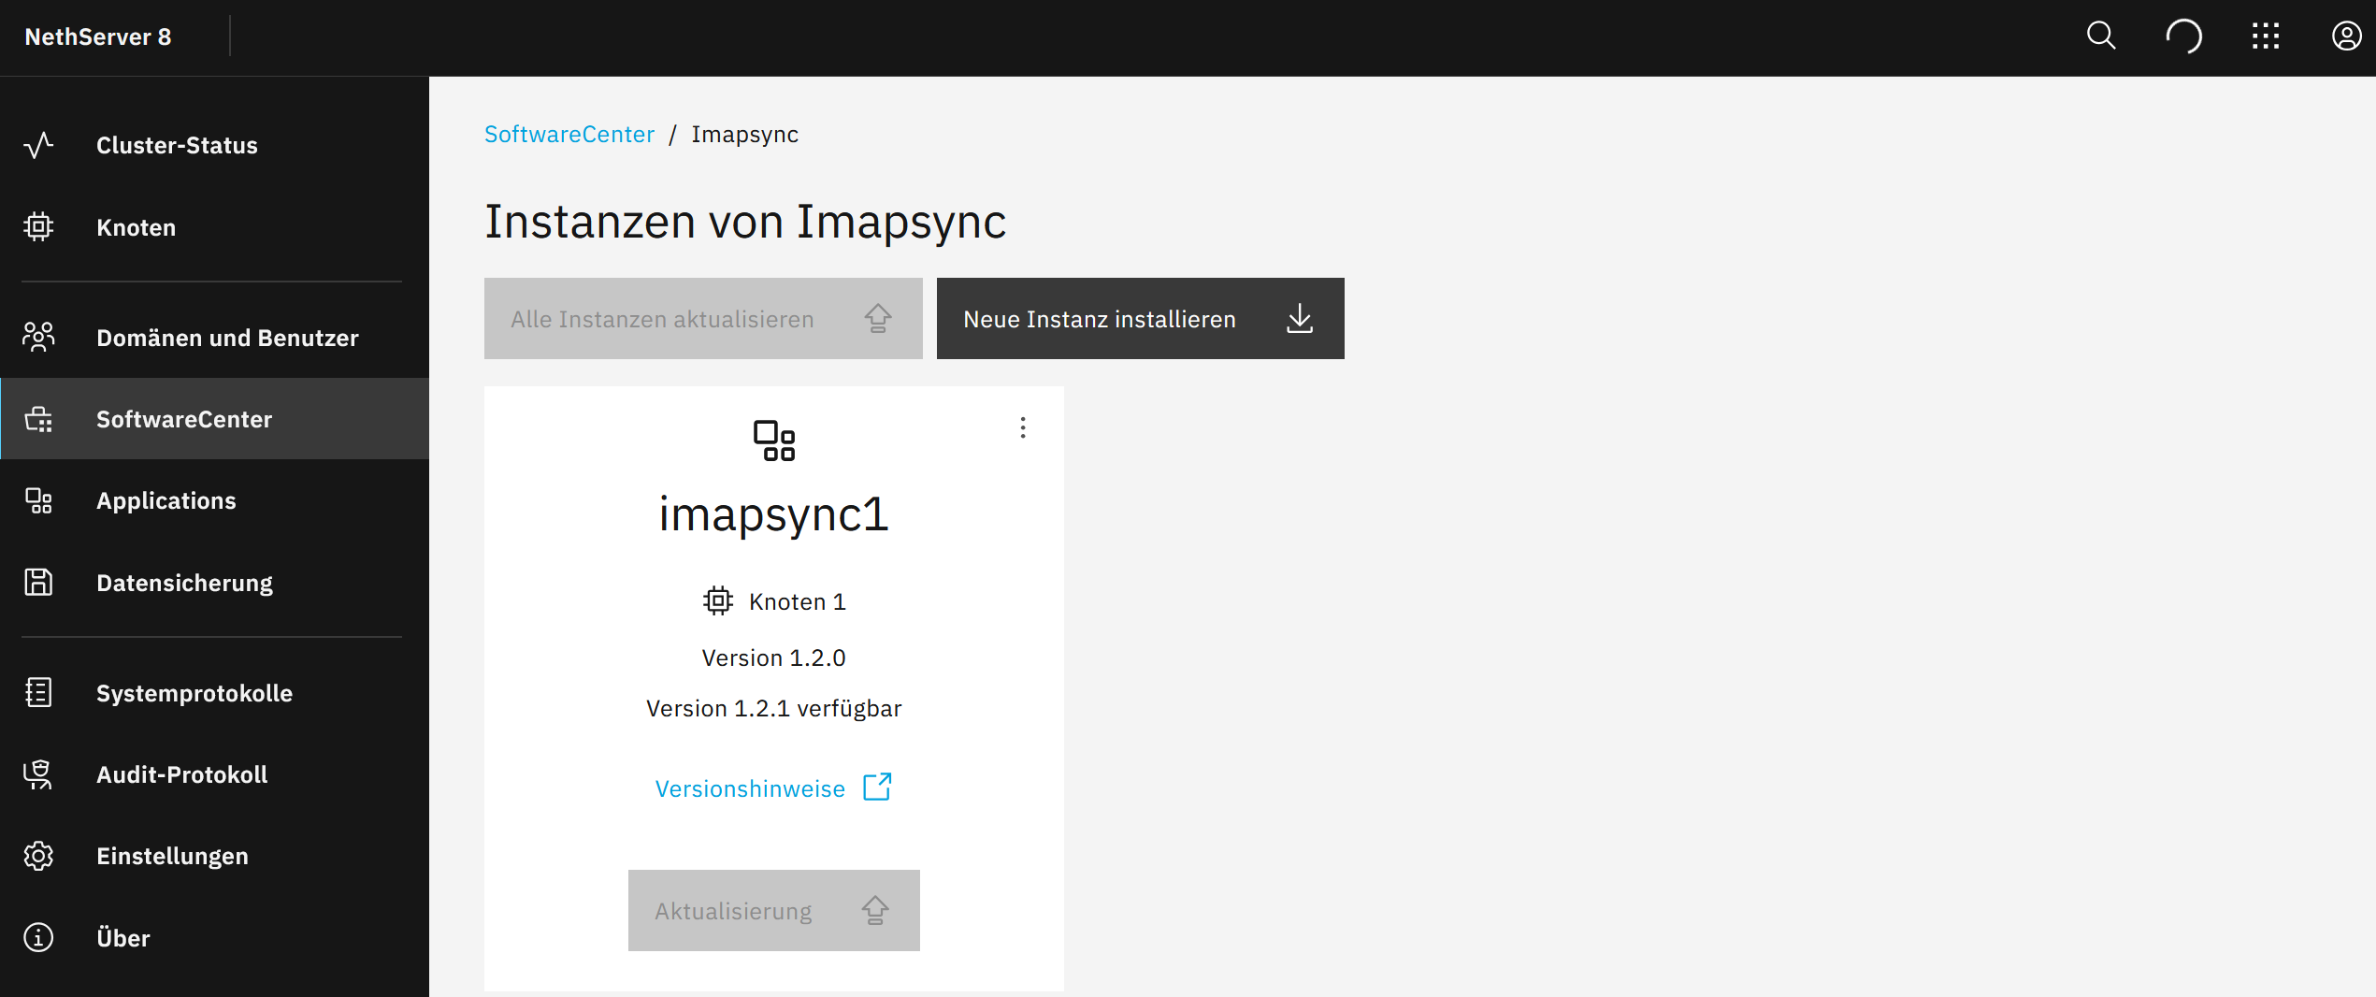Click the search magnifier icon in header
Viewport: 2376px width, 997px height.
2101,36
